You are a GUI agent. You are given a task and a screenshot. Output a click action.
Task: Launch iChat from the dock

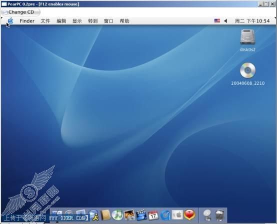point(93,215)
